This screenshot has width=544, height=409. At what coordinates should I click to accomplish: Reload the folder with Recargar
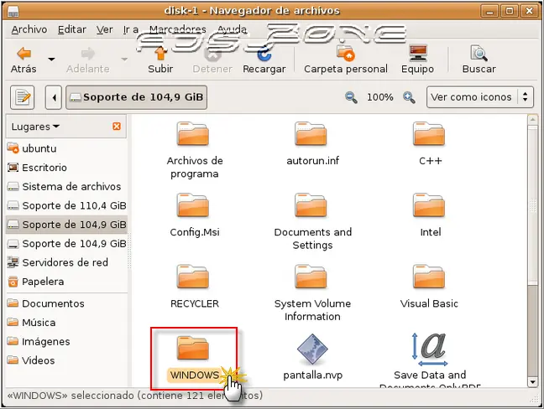(264, 60)
